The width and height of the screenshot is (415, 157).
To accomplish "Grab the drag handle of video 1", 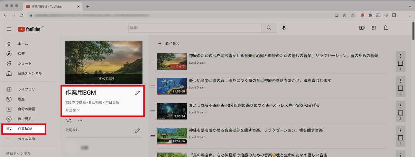I will point(153,62).
